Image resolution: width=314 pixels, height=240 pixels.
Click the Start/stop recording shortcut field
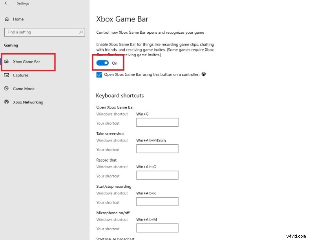(x=157, y=201)
